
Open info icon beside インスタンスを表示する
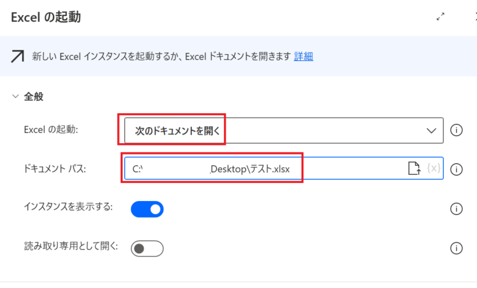[456, 209]
